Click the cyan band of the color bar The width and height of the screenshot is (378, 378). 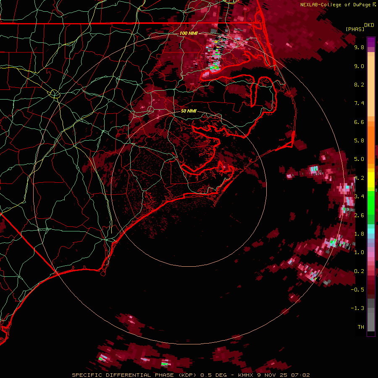click(x=371, y=231)
